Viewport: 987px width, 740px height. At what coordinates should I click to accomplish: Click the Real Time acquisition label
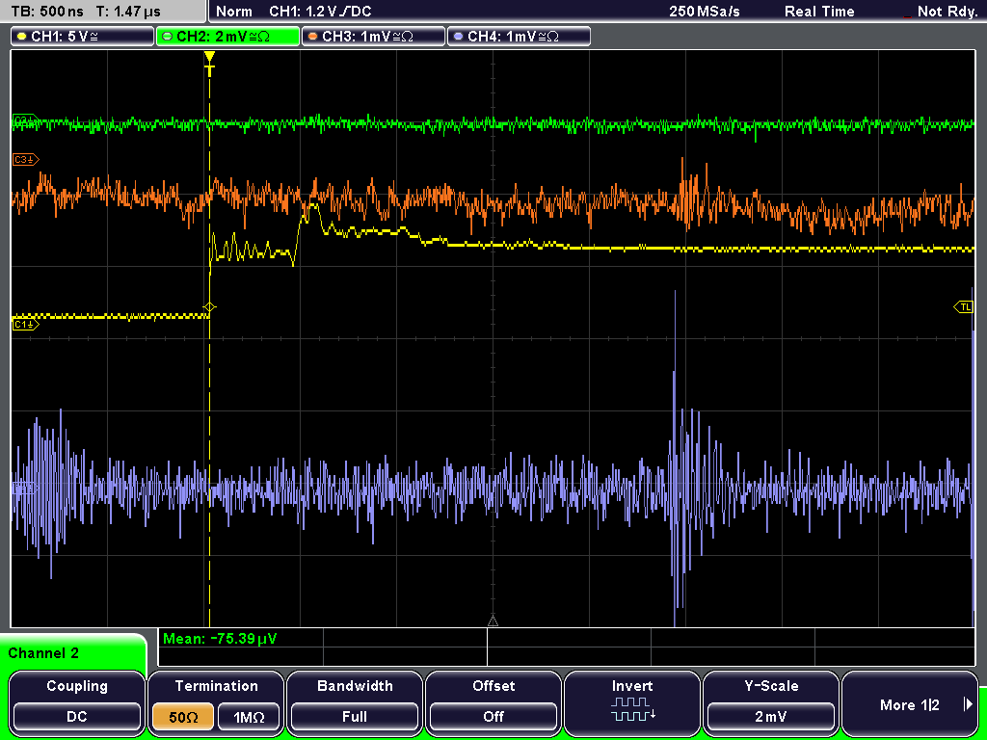click(819, 12)
